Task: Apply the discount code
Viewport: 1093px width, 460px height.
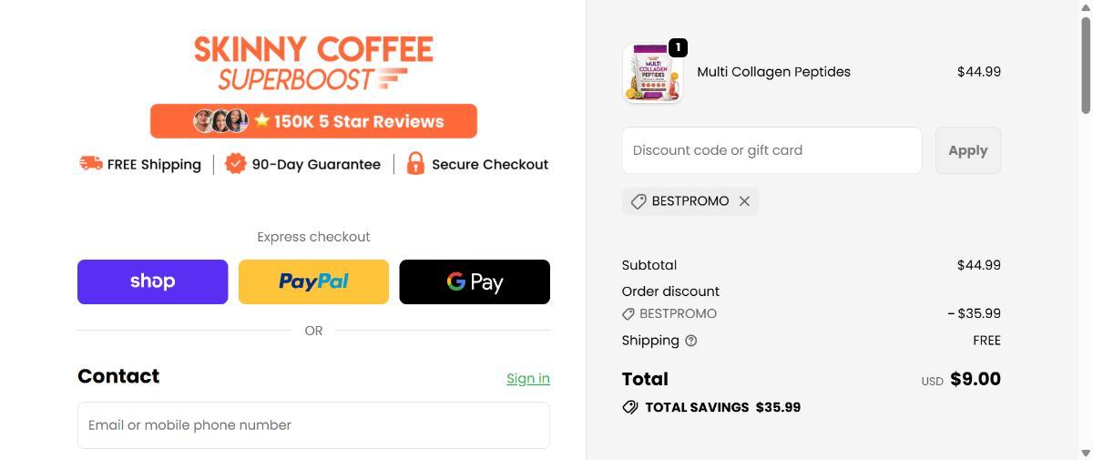Action: [x=967, y=150]
